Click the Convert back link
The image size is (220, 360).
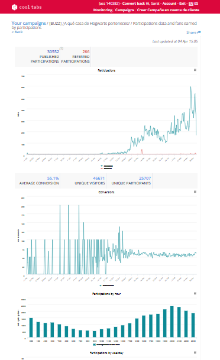tap(134, 4)
